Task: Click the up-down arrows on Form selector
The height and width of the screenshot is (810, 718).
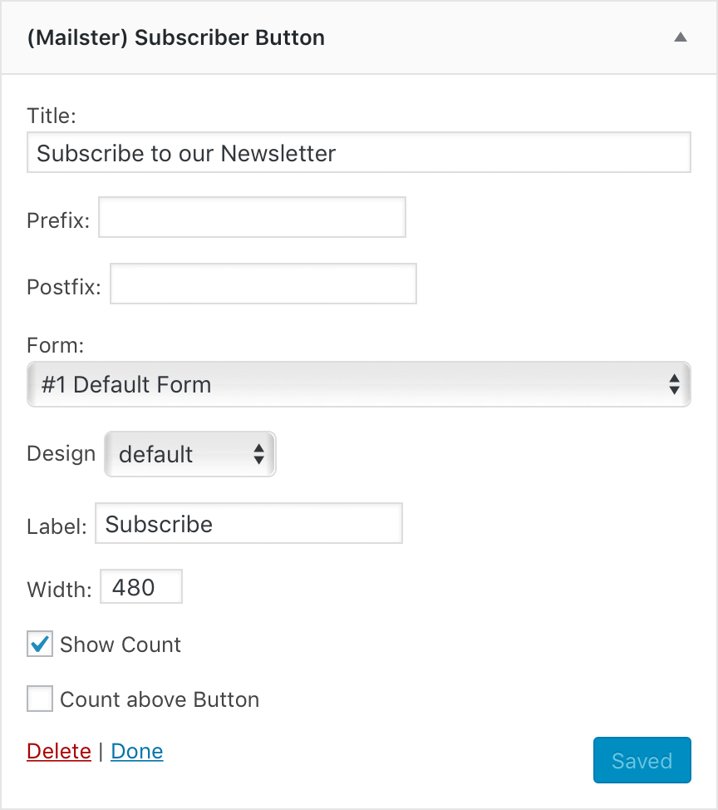Action: [674, 383]
